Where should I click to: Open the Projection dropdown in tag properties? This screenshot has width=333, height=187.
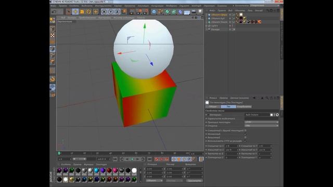click(x=261, y=122)
